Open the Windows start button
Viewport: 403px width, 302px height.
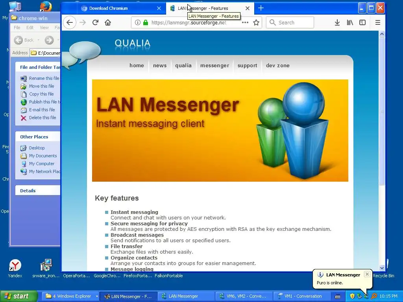point(18,296)
